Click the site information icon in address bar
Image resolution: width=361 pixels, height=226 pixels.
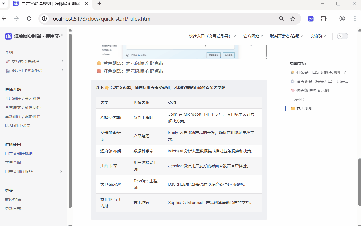click(45, 19)
